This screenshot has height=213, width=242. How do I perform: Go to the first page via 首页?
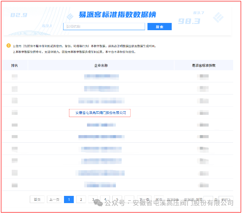(x=37, y=199)
